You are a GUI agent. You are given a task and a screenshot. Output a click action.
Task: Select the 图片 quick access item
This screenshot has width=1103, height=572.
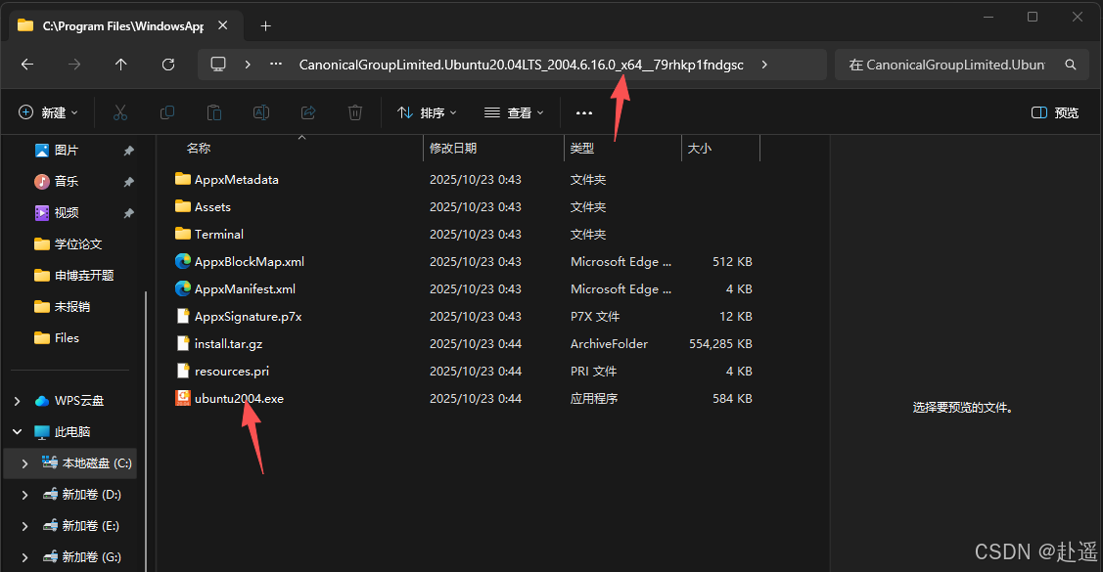click(x=67, y=151)
